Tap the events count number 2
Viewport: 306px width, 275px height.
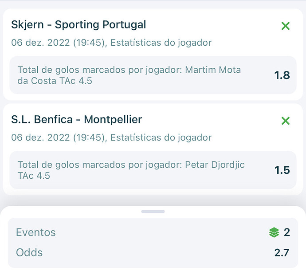click(286, 232)
